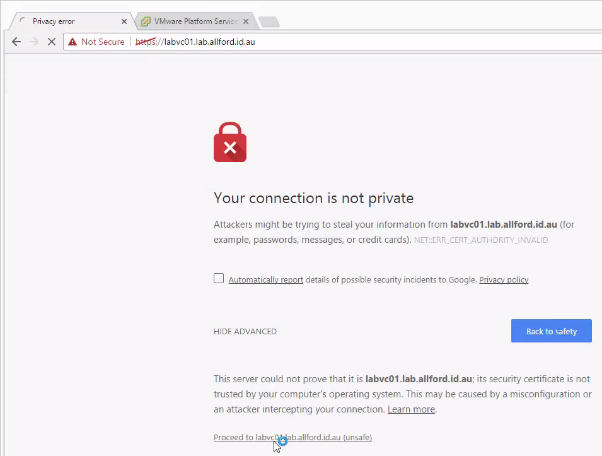602x456 pixels.
Task: Collapse details with HIDE ADVANCED
Action: 245,332
